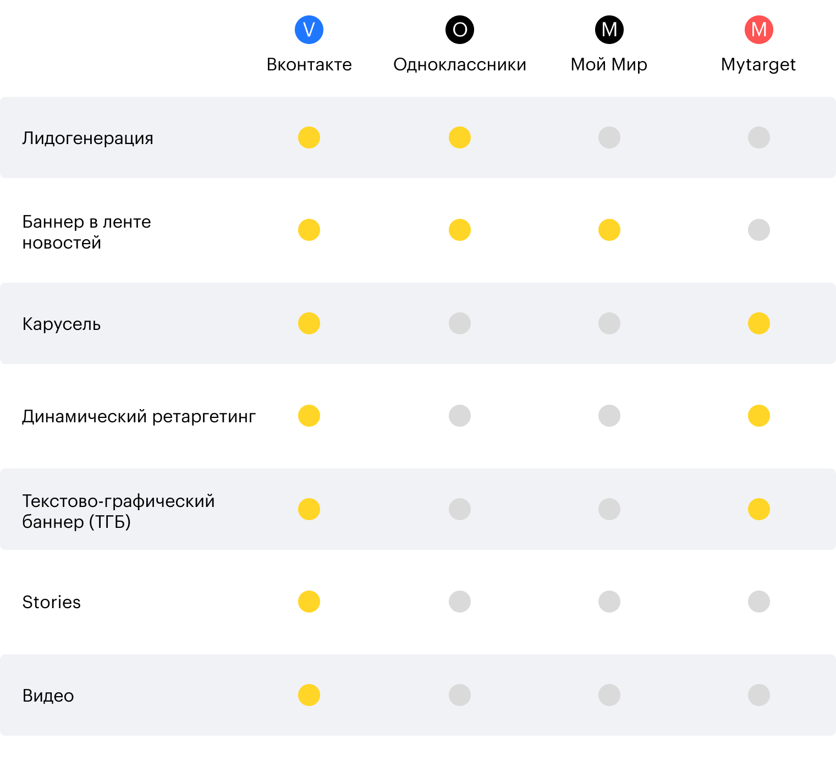Select the Вконтакте column header label
Image resolution: width=836 pixels, height=772 pixels.
[309, 64]
